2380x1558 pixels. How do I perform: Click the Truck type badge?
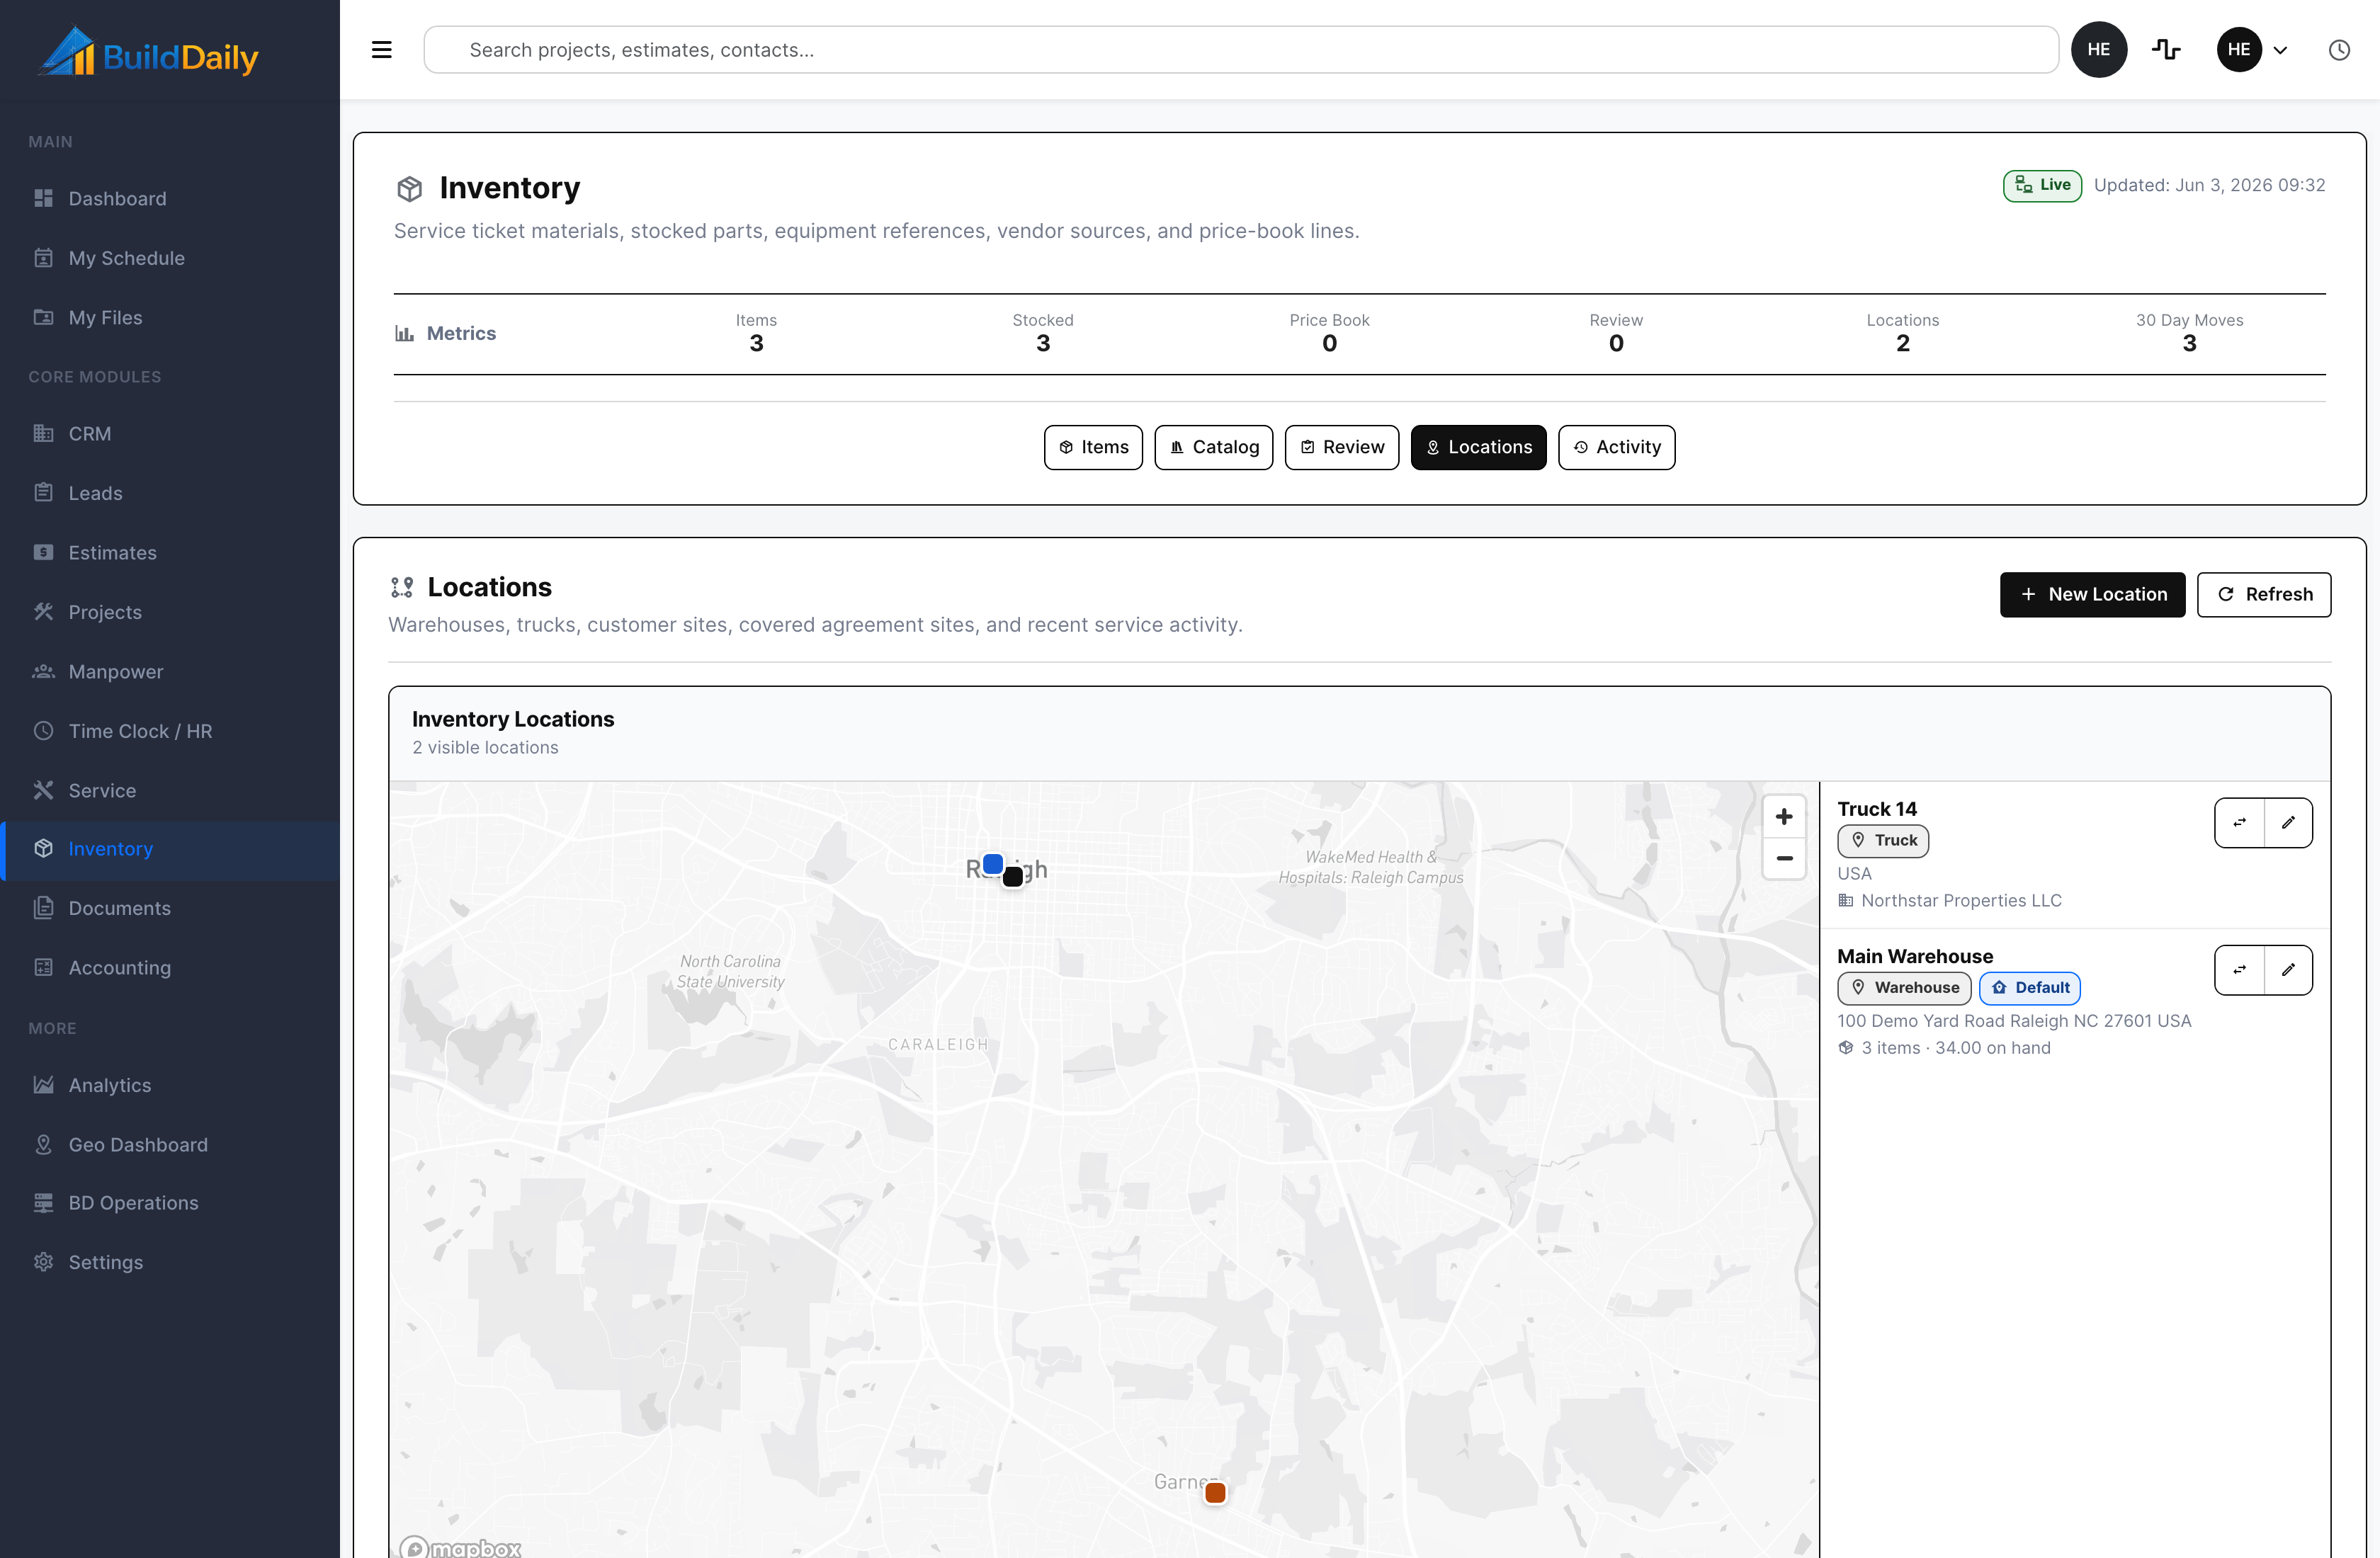point(1883,840)
